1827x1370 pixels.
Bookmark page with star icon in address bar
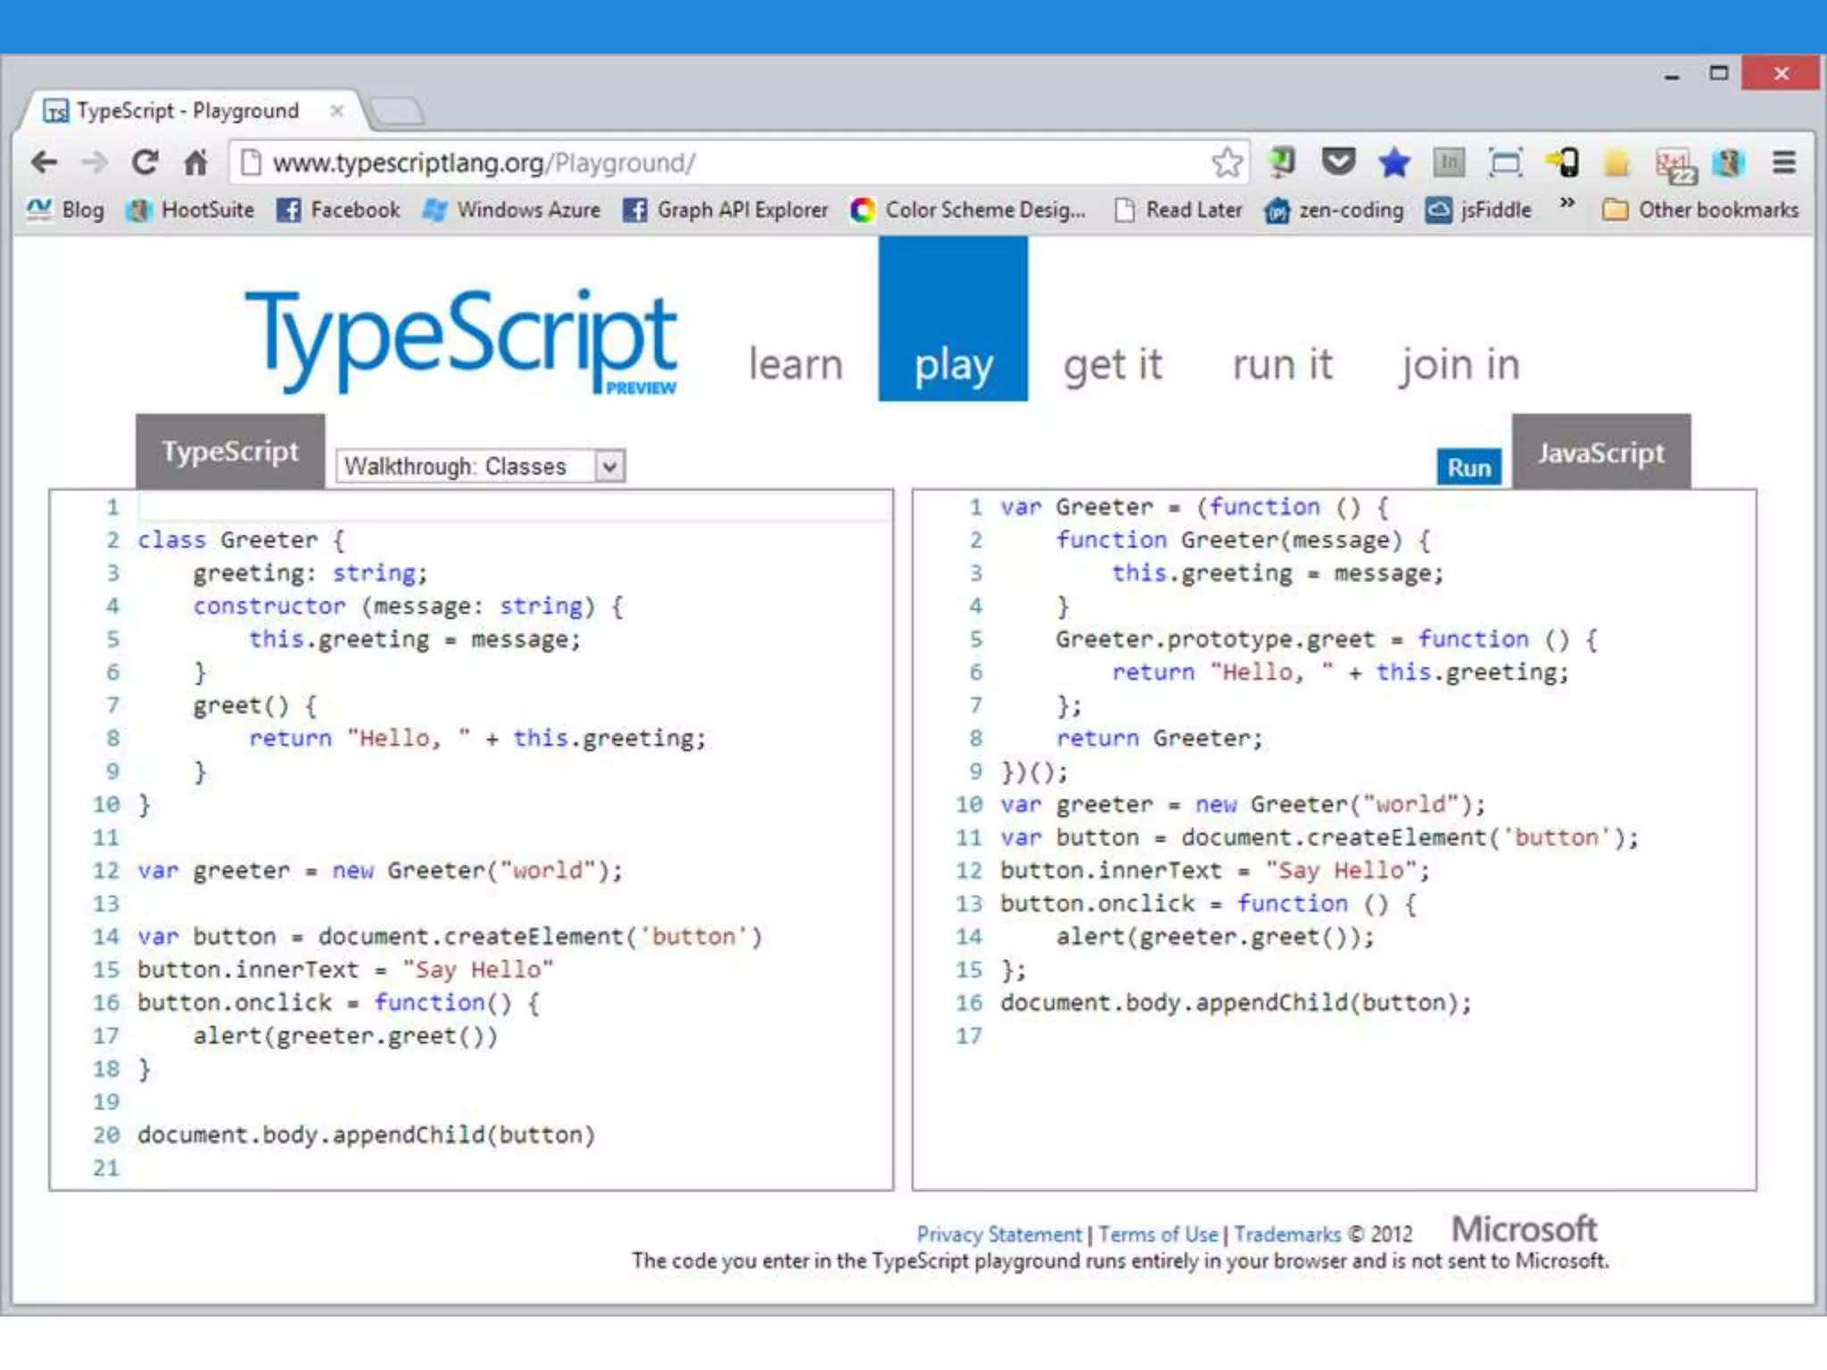coord(1227,162)
